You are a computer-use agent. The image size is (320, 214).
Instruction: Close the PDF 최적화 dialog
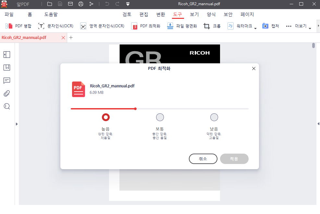pyautogui.click(x=254, y=69)
